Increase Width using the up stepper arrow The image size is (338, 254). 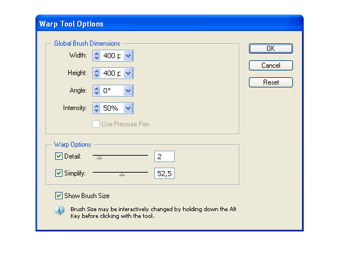click(97, 54)
